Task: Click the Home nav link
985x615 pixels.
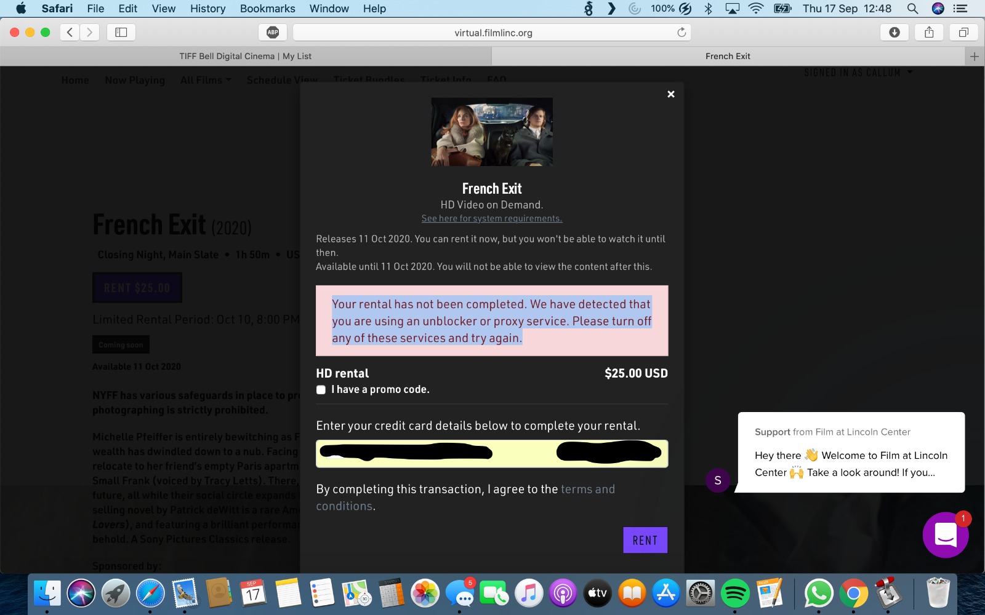Action: [75, 80]
